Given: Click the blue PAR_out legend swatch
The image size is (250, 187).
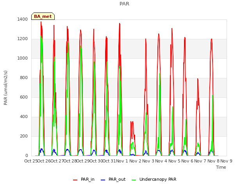Looking at the screenshot, I should 103,180.
